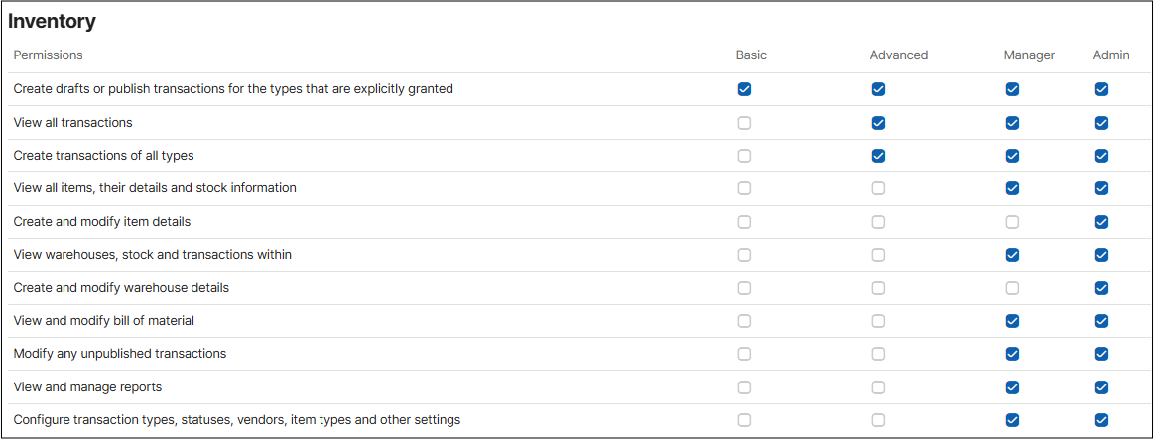This screenshot has height=439, width=1154.
Task: Click the Admin column header
Action: [x=1111, y=55]
